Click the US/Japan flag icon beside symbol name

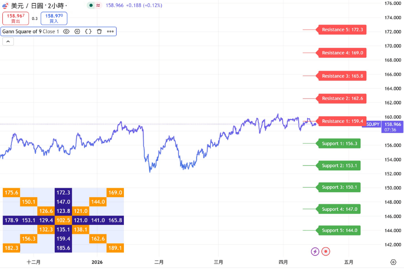6,5
